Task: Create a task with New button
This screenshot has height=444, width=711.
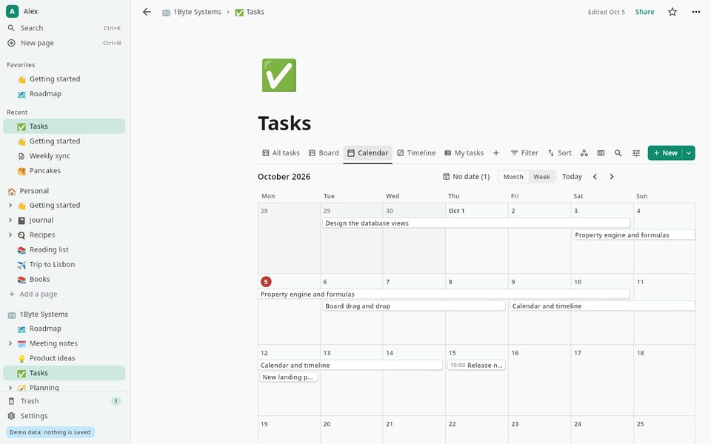Action: 665,153
